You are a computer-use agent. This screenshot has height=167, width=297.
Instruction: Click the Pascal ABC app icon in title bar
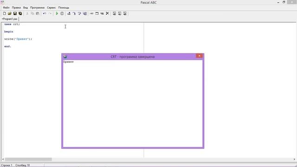click(2, 2)
